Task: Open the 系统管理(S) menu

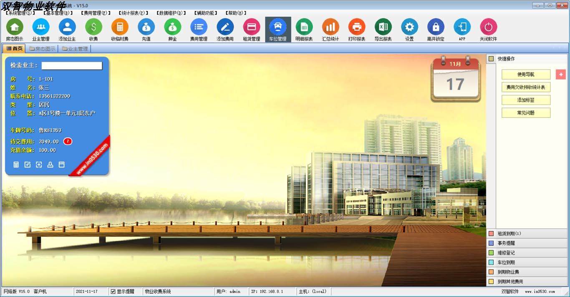Action: pyautogui.click(x=20, y=13)
